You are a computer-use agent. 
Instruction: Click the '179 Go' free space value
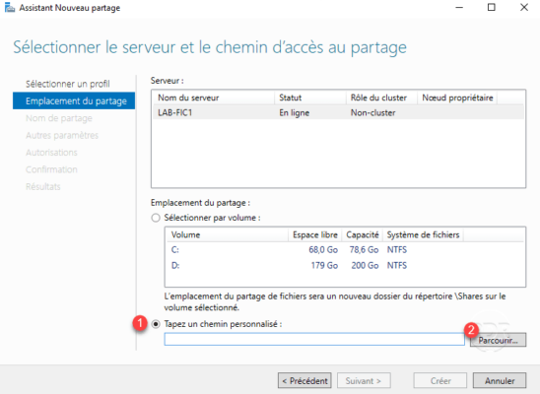(324, 266)
